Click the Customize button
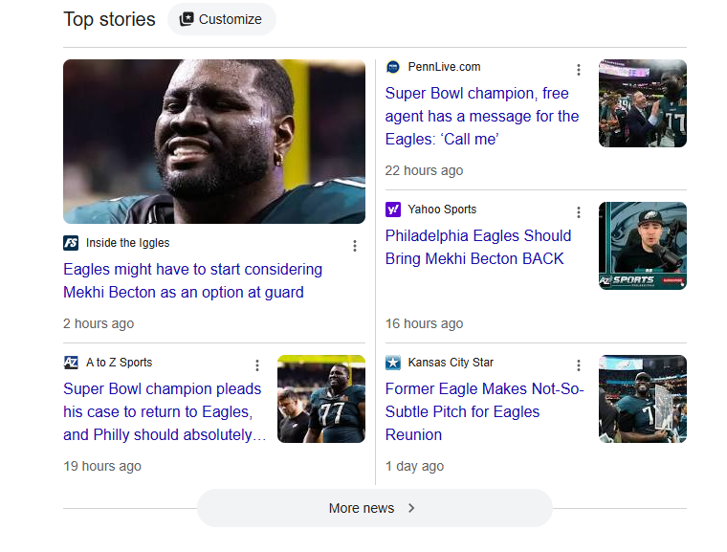The height and width of the screenshot is (552, 727). tap(222, 19)
